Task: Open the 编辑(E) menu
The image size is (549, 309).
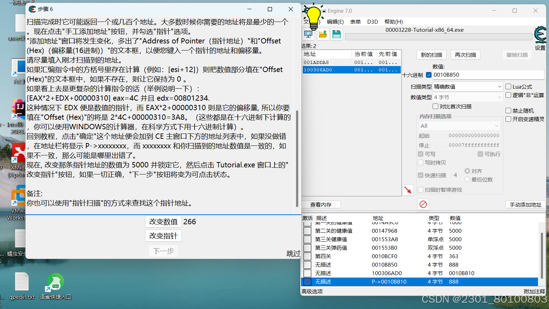Action: tap(335, 22)
